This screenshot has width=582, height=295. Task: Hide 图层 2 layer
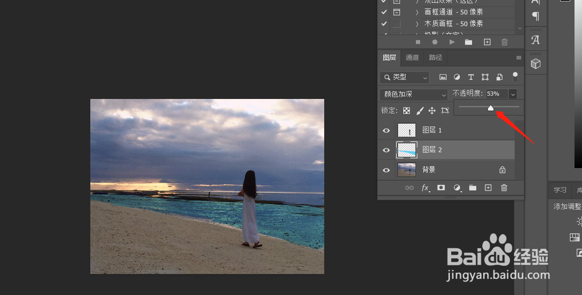point(386,150)
